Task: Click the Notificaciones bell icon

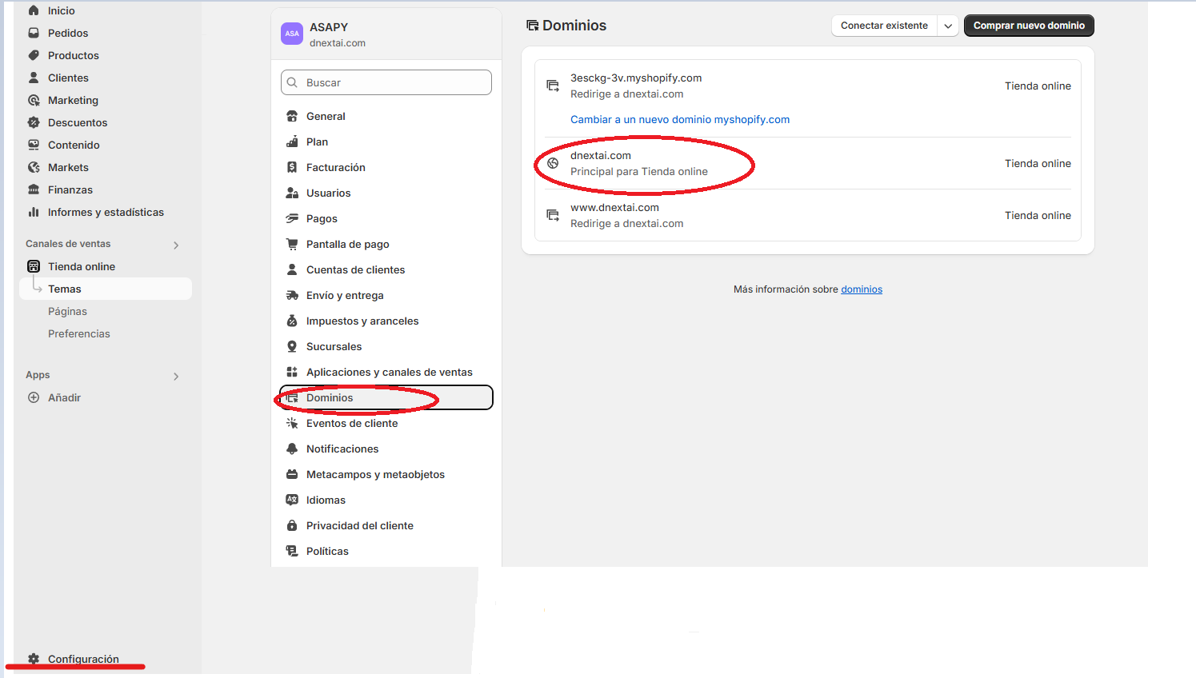Action: coord(292,449)
